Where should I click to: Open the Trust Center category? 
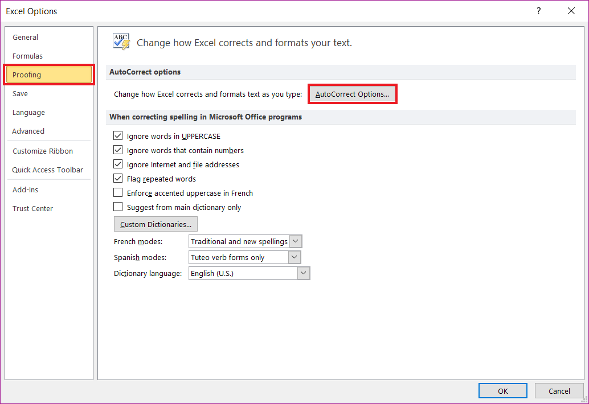point(49,208)
